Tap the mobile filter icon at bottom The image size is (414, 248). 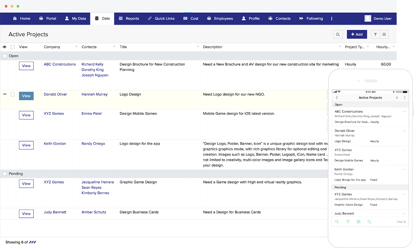point(348,222)
